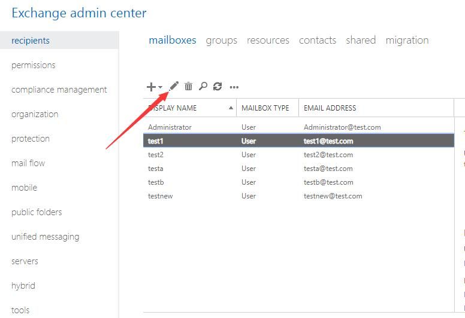Open compliance management section
This screenshot has height=318, width=465.
pos(59,90)
